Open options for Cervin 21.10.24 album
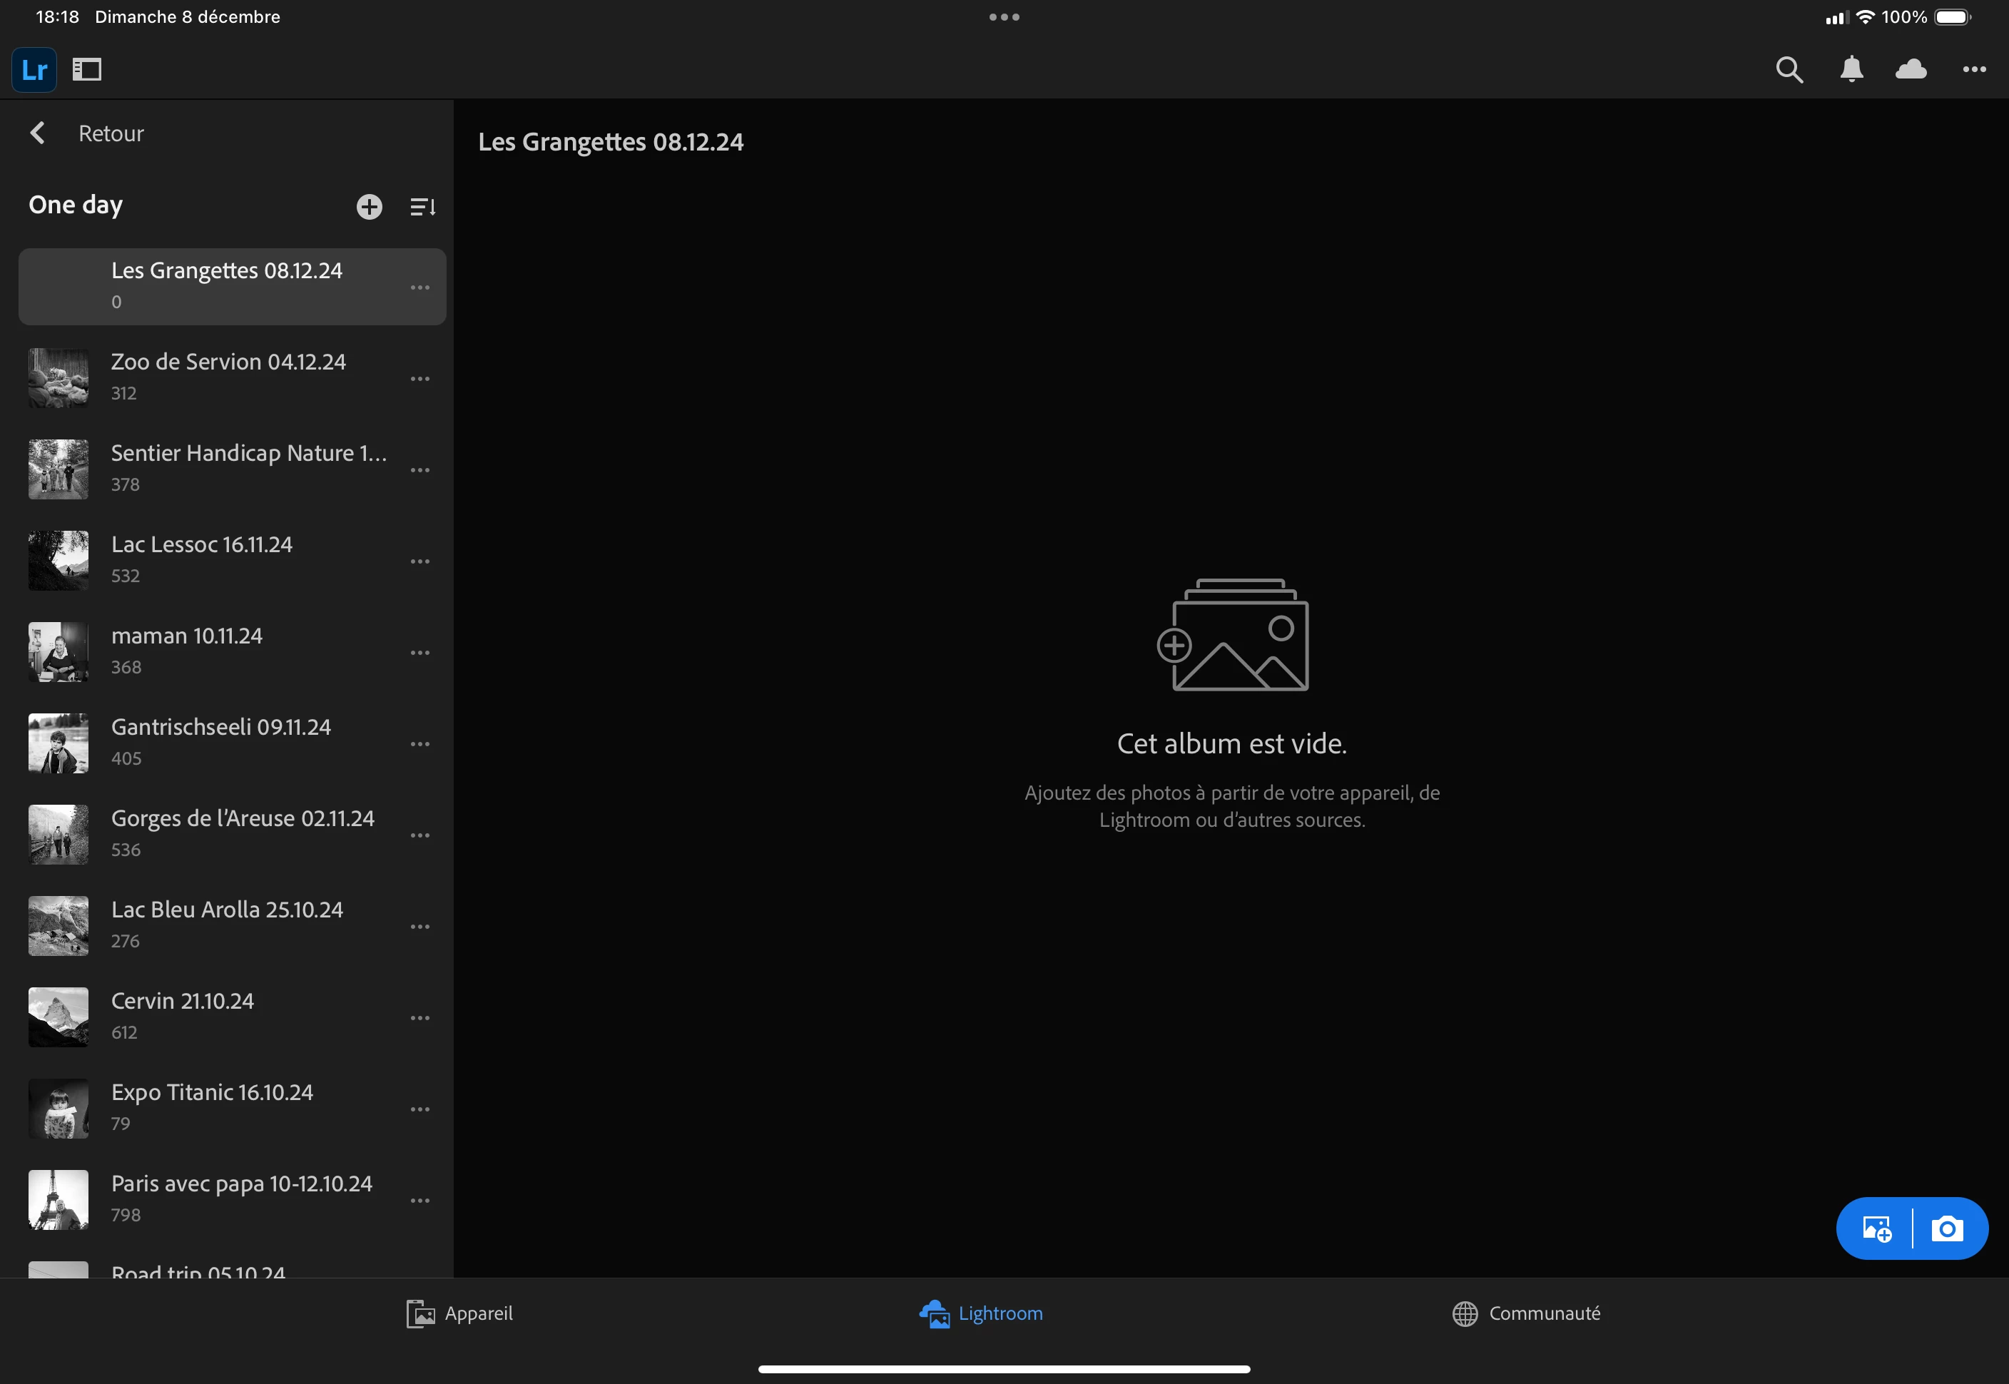This screenshot has height=1384, width=2009. point(419,1018)
